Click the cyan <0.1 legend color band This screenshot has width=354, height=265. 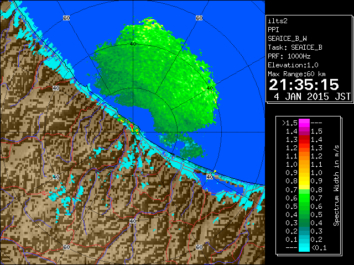(x=304, y=247)
